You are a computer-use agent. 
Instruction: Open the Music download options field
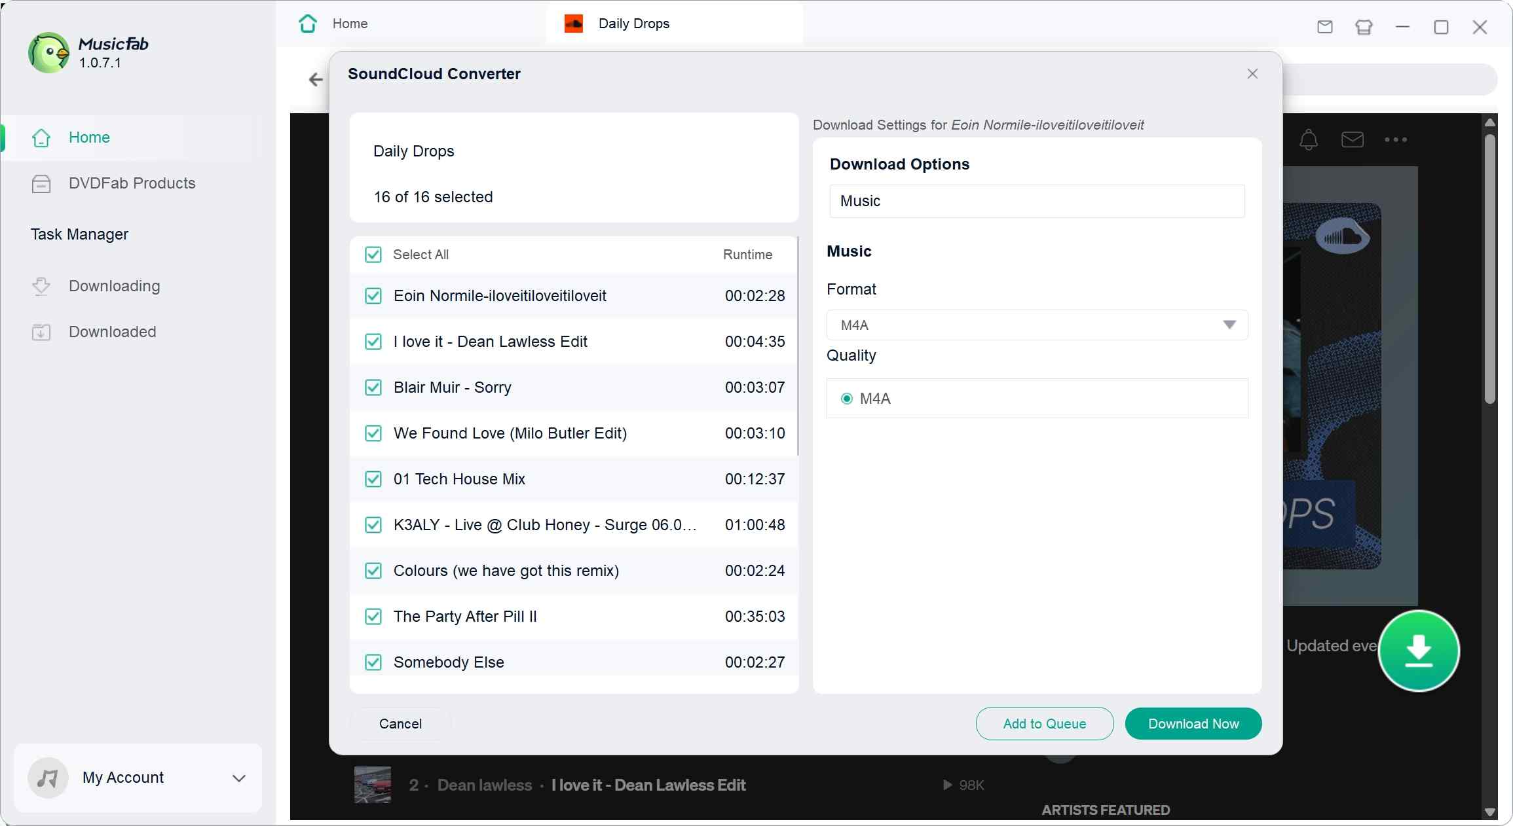click(1037, 201)
